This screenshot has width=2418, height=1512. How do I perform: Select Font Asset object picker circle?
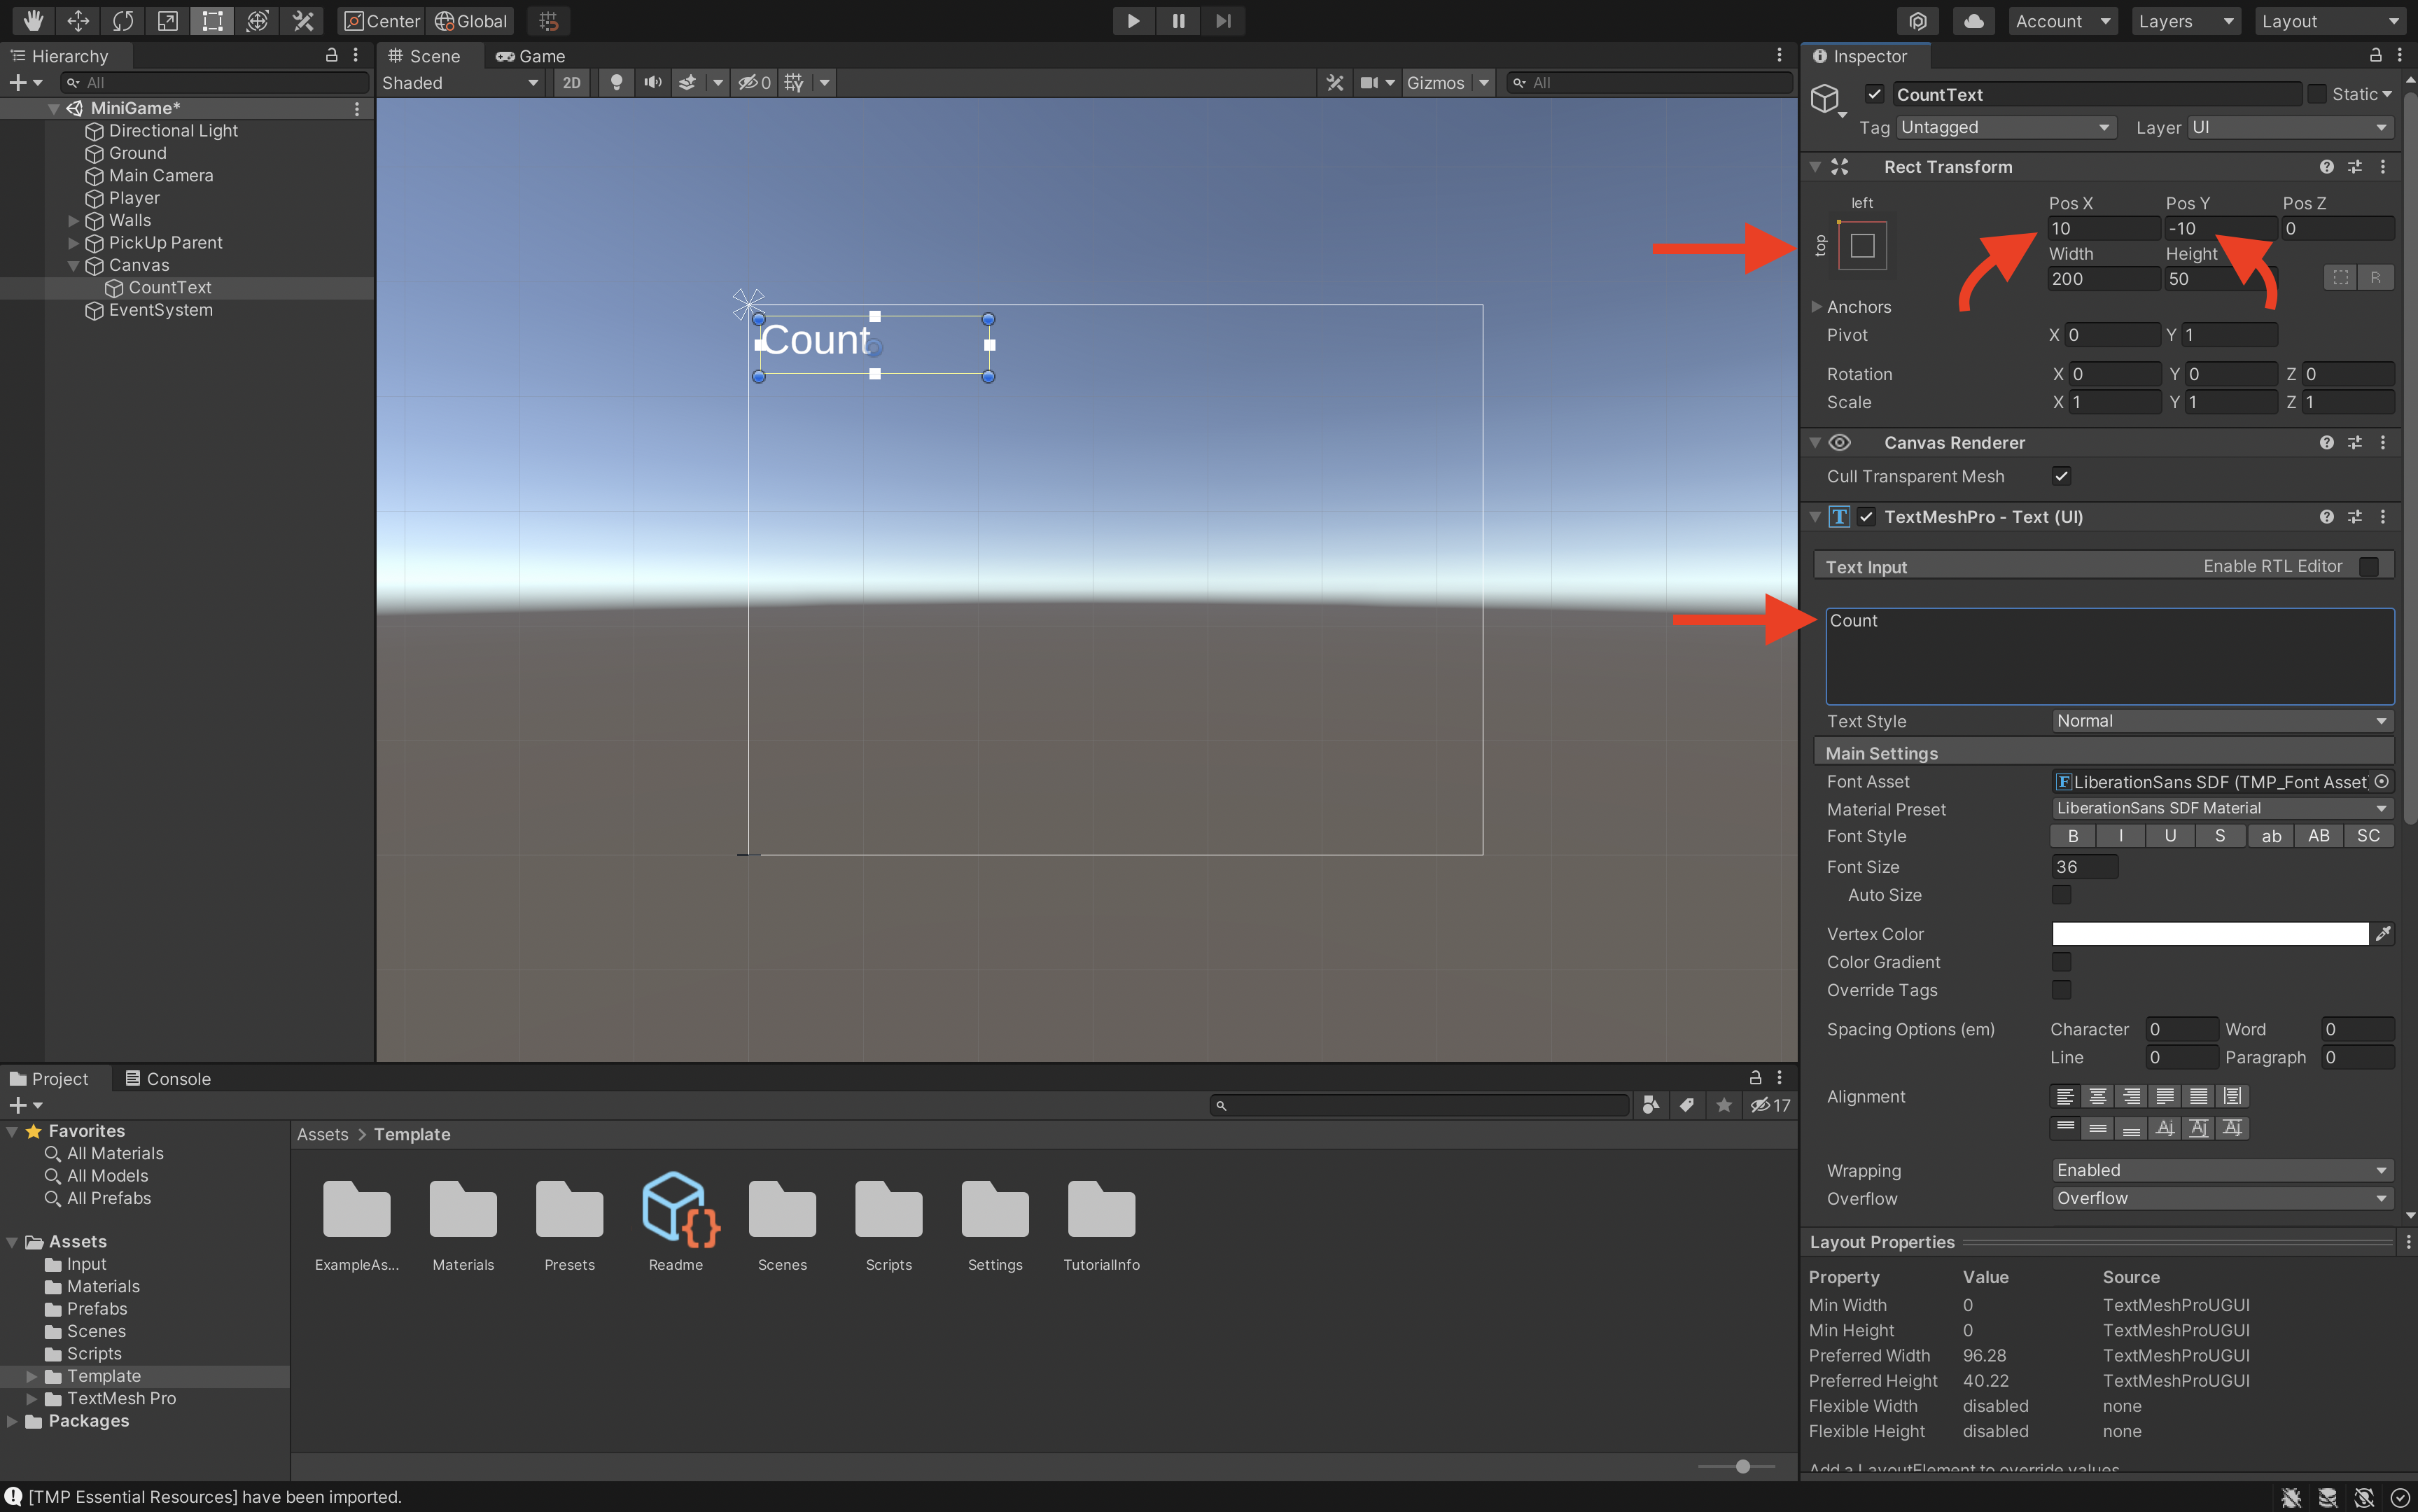pyautogui.click(x=2381, y=781)
